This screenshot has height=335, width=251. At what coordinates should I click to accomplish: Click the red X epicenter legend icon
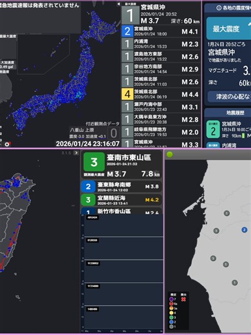point(183,299)
